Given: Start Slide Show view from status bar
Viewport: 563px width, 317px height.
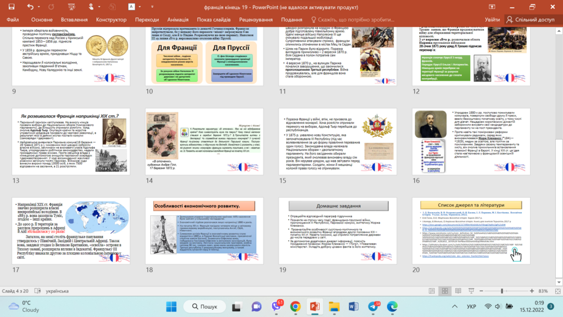Looking at the screenshot, I should pyautogui.click(x=471, y=291).
